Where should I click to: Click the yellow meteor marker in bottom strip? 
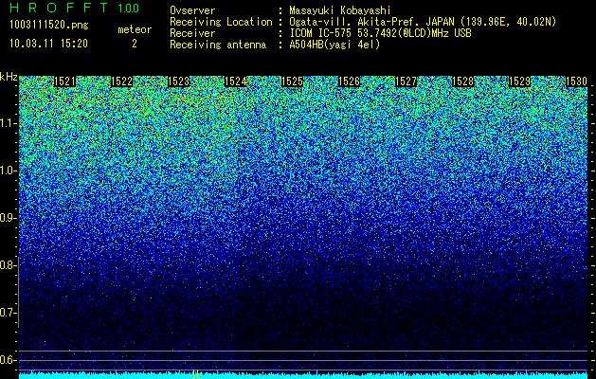pyautogui.click(x=196, y=374)
